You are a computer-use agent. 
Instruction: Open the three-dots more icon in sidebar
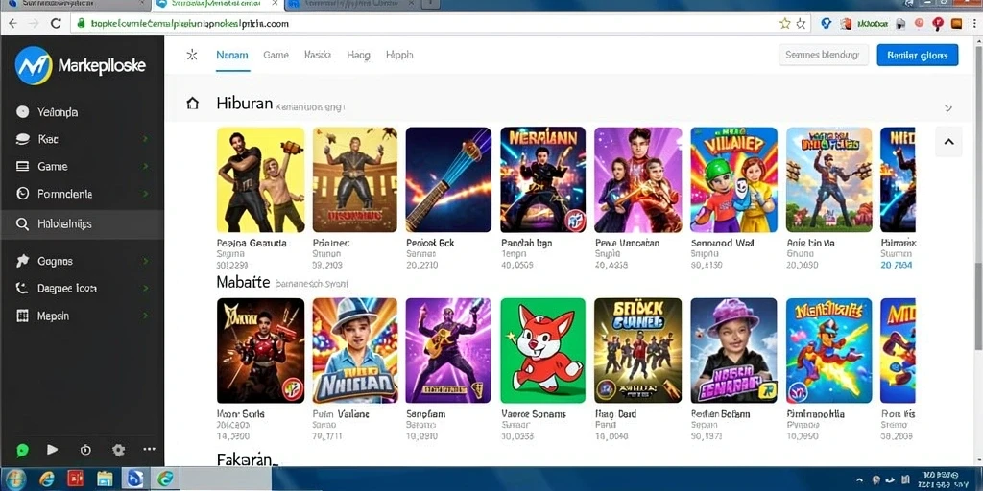click(149, 449)
